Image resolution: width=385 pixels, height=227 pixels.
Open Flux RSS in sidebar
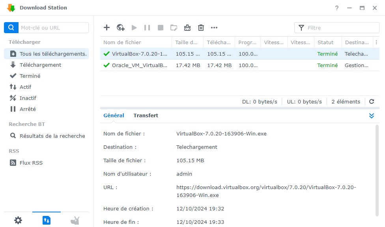31,163
